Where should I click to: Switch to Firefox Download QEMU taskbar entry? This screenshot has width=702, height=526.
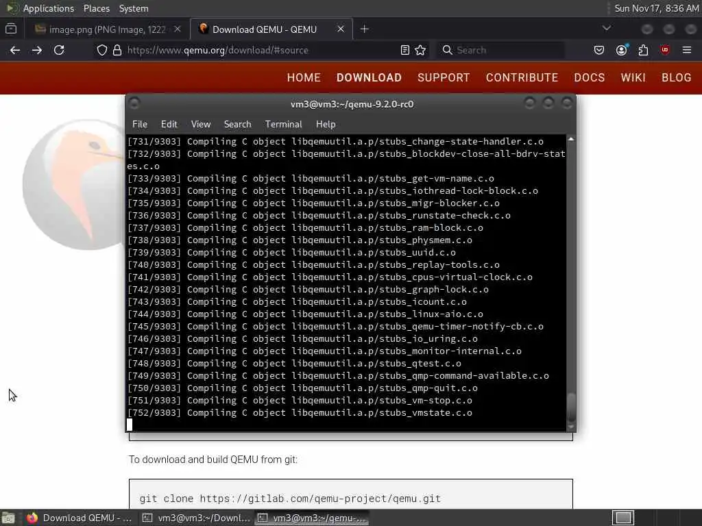click(x=80, y=518)
